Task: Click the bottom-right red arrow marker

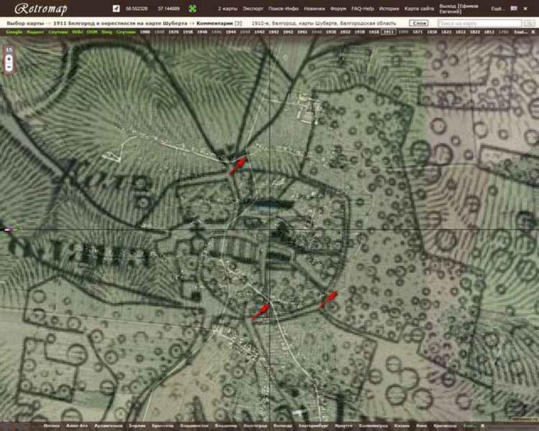Action: [328, 299]
